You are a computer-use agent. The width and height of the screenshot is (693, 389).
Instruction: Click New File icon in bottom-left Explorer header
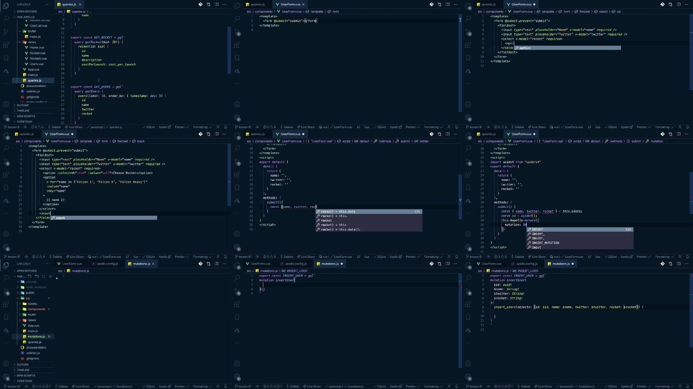[x=29, y=276]
